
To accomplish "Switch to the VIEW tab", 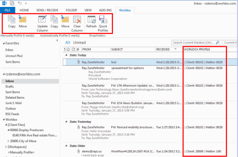I will click(88, 10).
